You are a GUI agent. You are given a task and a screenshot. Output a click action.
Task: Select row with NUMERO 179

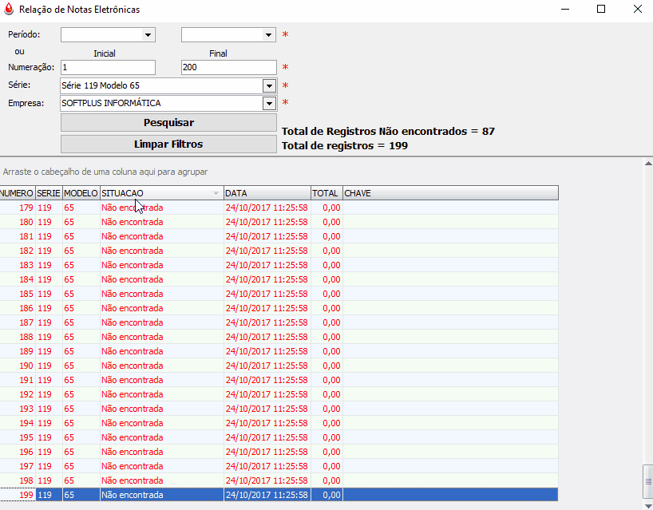pyautogui.click(x=279, y=208)
